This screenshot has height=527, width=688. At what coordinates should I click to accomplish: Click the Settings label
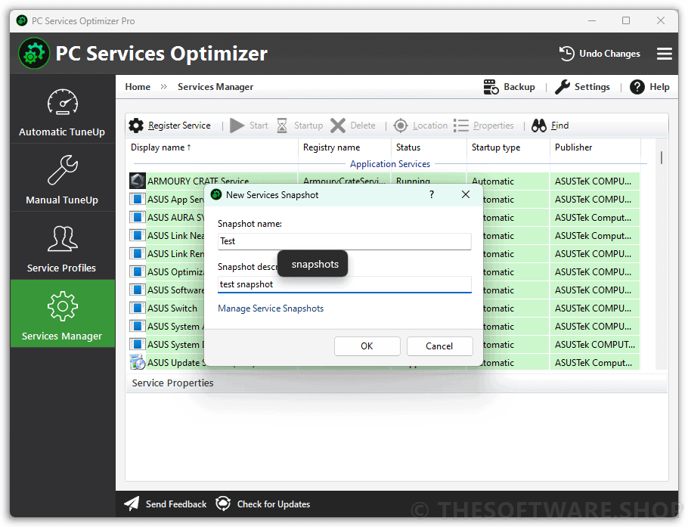tap(592, 87)
